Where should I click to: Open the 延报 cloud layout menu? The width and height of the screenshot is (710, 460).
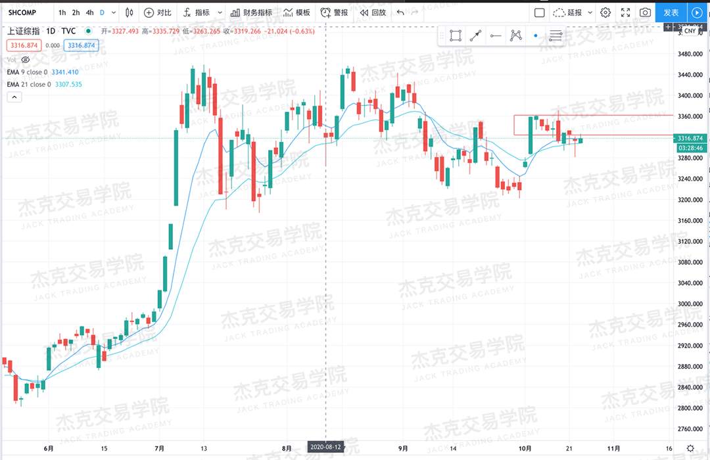click(567, 12)
